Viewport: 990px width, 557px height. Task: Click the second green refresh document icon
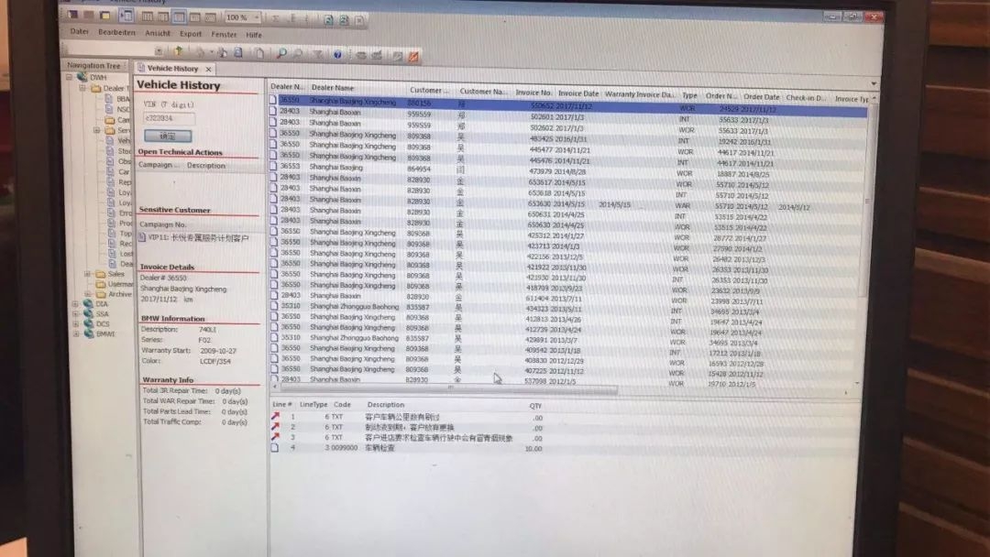click(344, 20)
